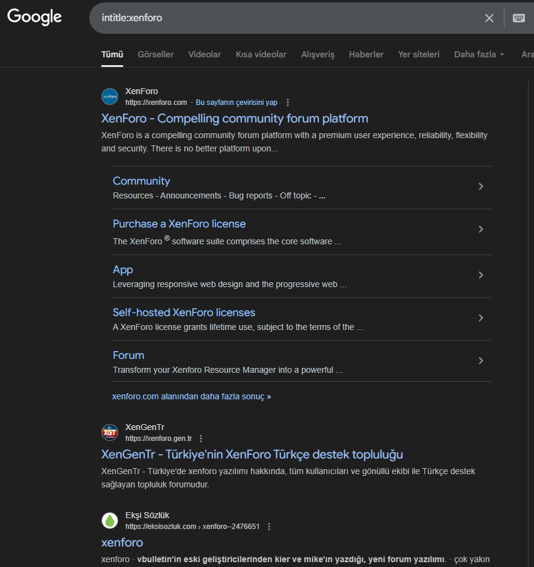This screenshot has width=534, height=567.
Task: Open the Forum sitelink
Action: pos(129,355)
